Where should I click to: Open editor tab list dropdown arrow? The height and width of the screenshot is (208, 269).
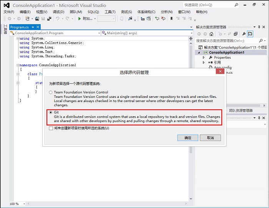point(191,27)
